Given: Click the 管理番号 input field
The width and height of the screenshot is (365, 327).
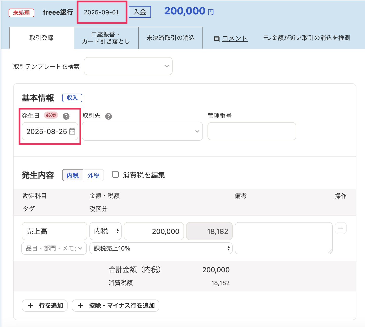Looking at the screenshot, I should 251,131.
